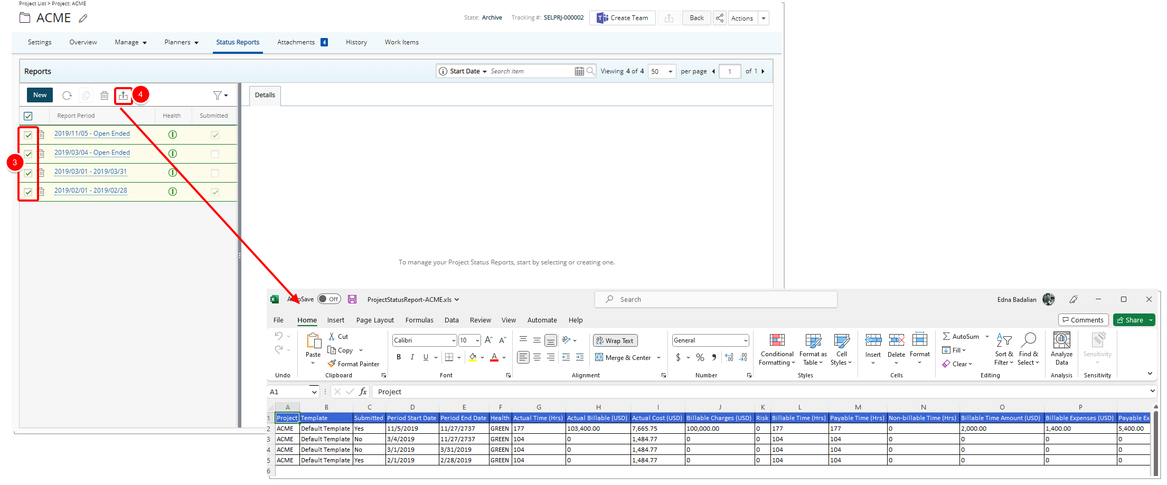Click Increase Font Size icon in Excel
Image resolution: width=1167 pixels, height=485 pixels.
pos(488,340)
